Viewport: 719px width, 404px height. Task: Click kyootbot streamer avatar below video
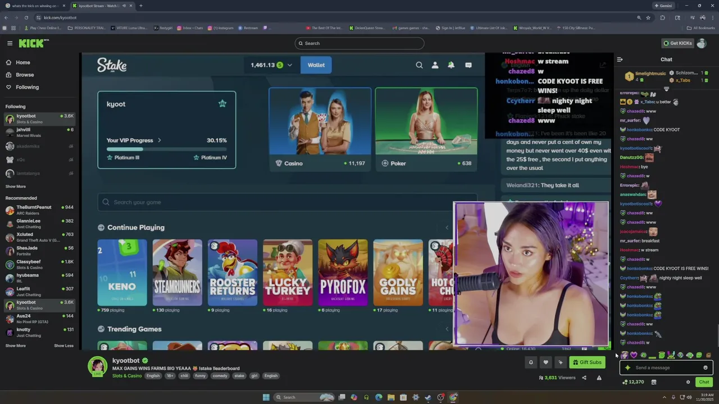click(97, 366)
